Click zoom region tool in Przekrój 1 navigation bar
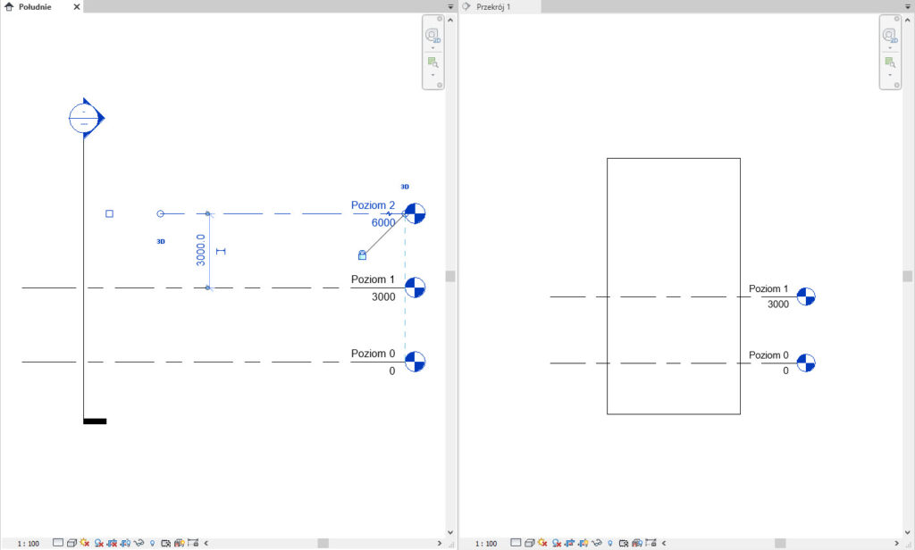915x550 pixels. point(890,62)
